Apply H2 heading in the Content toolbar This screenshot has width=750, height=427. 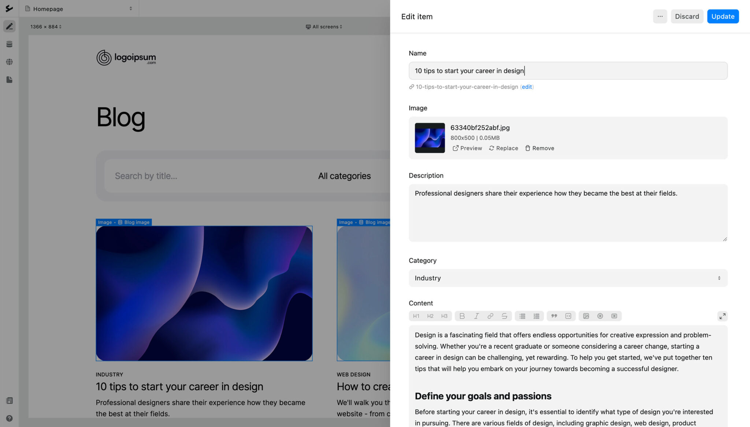[x=430, y=316]
